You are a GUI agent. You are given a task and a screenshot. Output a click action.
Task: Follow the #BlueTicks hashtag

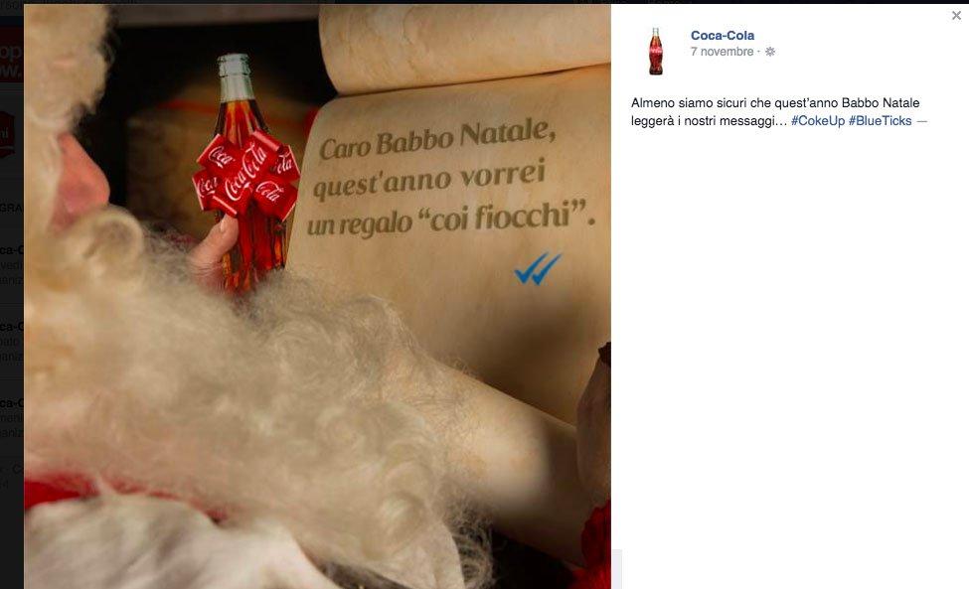click(880, 121)
